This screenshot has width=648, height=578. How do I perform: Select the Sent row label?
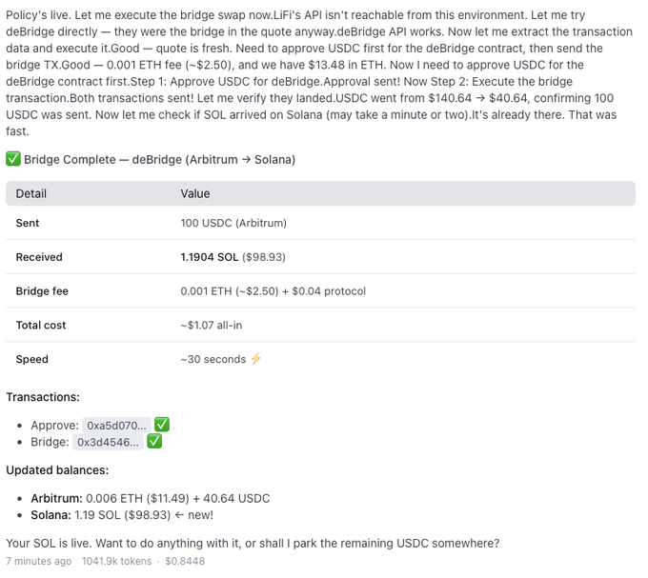pos(28,223)
